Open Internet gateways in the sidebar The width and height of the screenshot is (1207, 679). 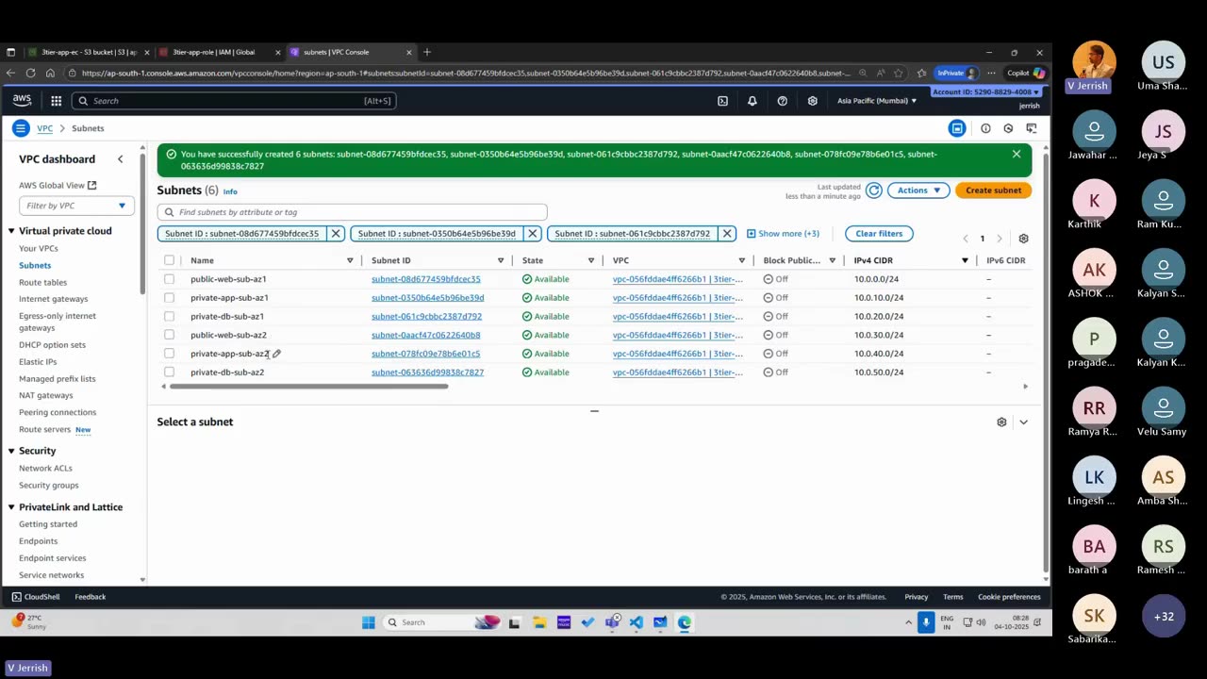tap(53, 299)
